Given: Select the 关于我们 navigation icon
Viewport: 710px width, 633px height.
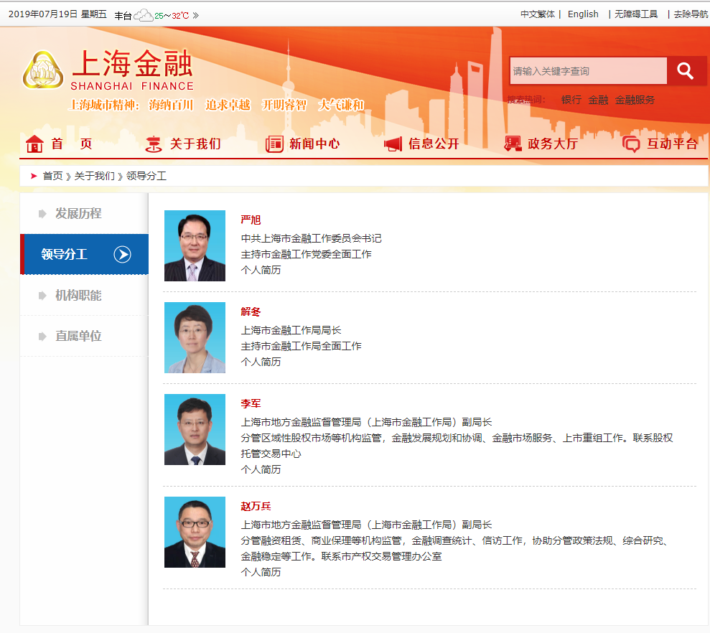Looking at the screenshot, I should pyautogui.click(x=154, y=144).
